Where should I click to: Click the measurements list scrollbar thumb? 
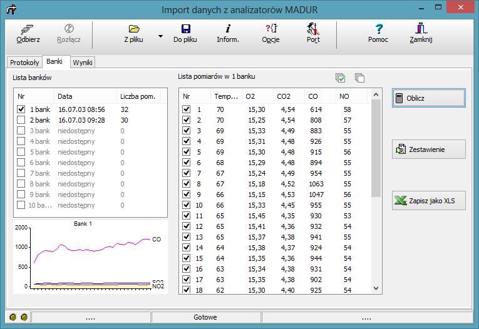click(x=376, y=148)
